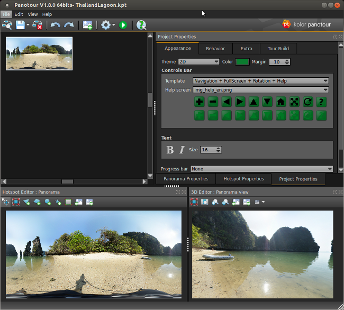Open the Tour Build tab
The height and width of the screenshot is (310, 344).
[278, 49]
